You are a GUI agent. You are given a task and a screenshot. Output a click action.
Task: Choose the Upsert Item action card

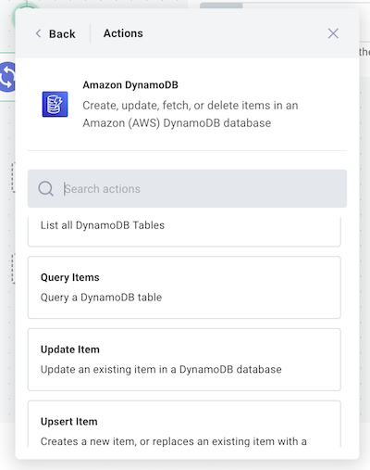tap(184, 424)
